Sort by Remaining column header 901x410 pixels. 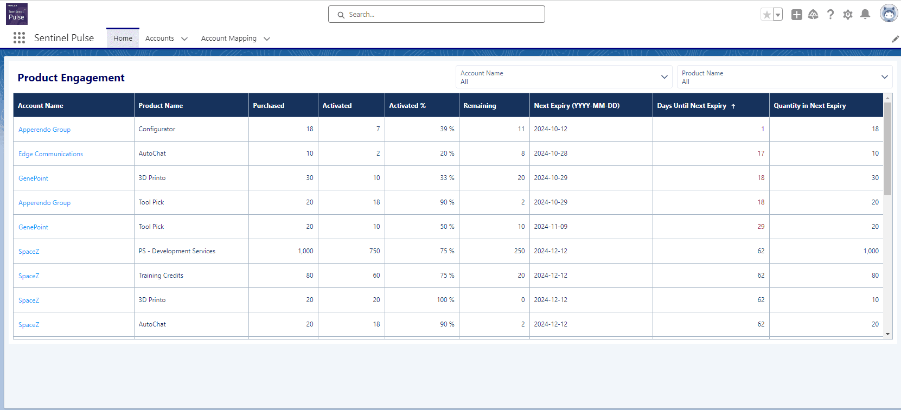click(494, 105)
